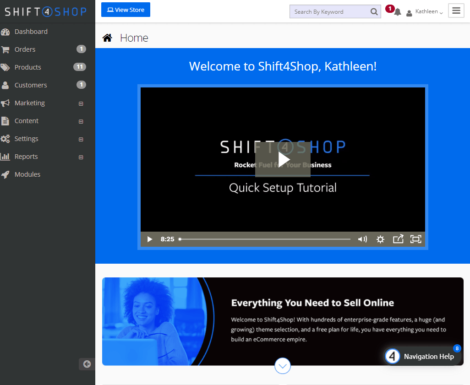Viewport: 470px width, 385px height.
Task: Select the Settings menu label
Action: click(27, 139)
